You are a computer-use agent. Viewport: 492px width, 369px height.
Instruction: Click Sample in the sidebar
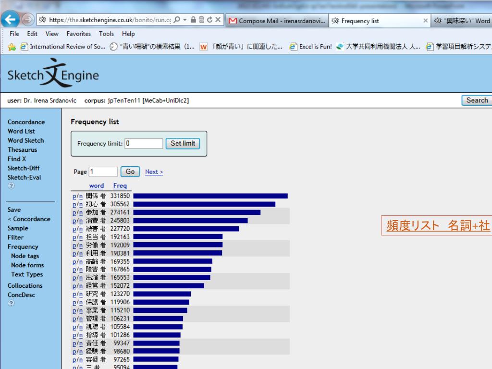click(18, 228)
